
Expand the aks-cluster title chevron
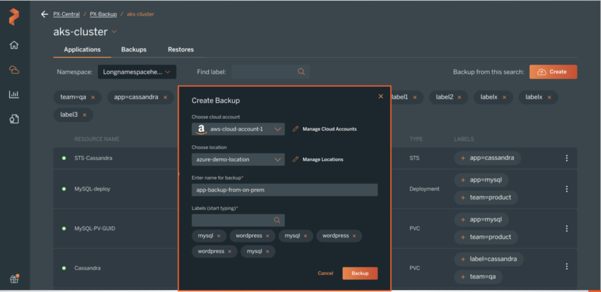(x=114, y=32)
